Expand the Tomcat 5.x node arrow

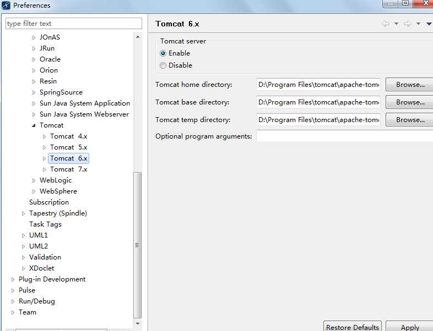[x=44, y=147]
